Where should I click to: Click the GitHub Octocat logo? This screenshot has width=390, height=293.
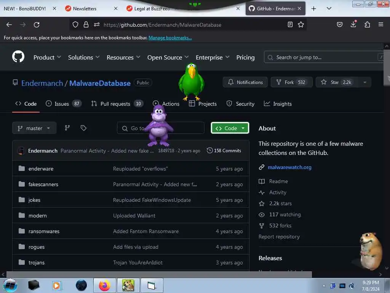pos(18,56)
